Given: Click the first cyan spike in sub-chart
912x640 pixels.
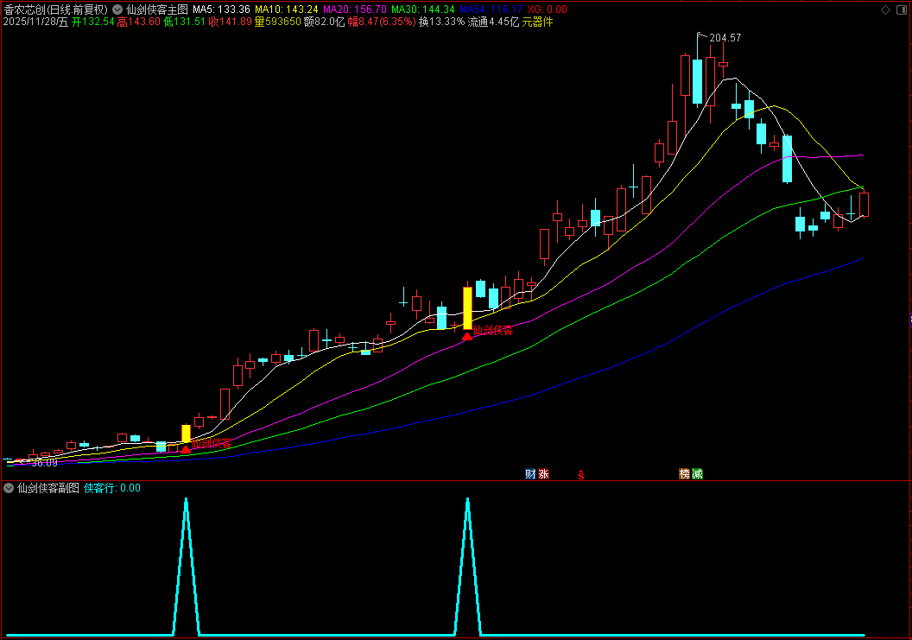Looking at the screenshot, I should 187,566.
